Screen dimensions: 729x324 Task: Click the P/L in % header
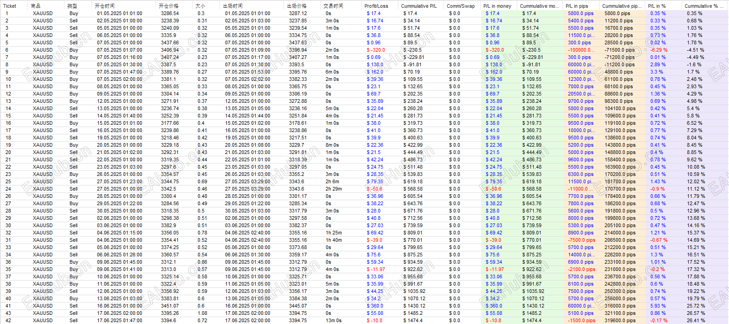(657, 6)
